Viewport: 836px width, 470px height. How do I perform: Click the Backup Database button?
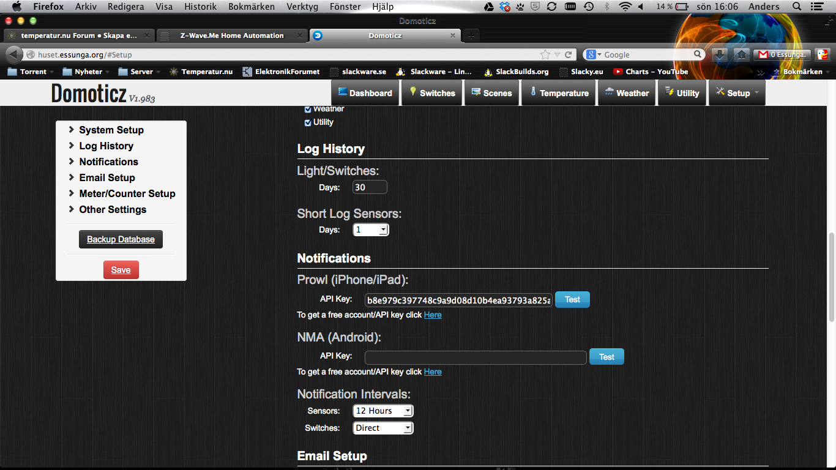(121, 239)
